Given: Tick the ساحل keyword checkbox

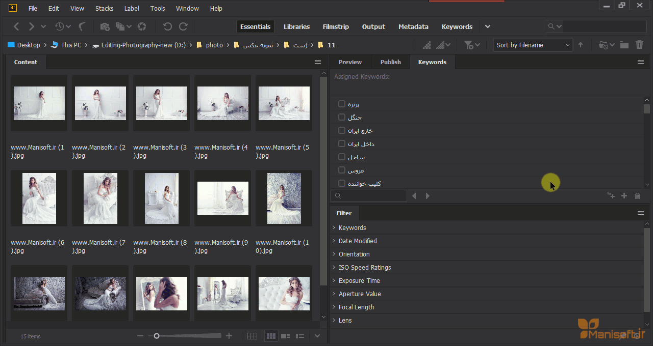Looking at the screenshot, I should tap(342, 157).
